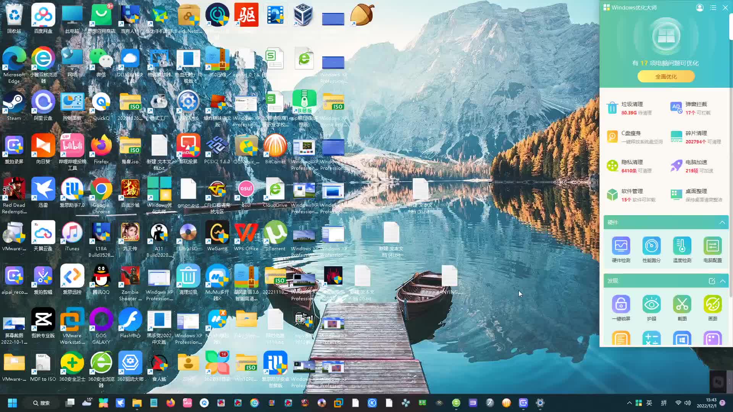Open the optimizer's list menu icon
The image size is (733, 412).
(713, 8)
